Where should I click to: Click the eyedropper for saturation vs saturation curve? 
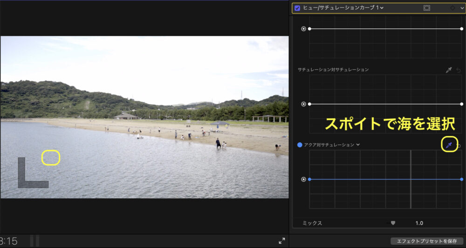tap(449, 70)
